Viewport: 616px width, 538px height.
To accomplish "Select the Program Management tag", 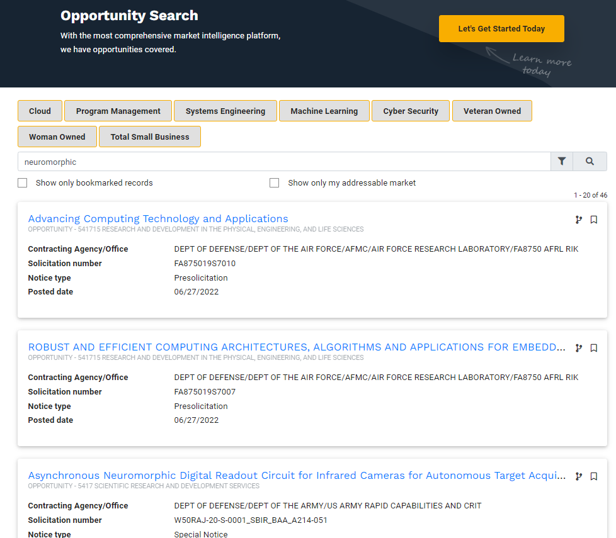I will click(118, 111).
